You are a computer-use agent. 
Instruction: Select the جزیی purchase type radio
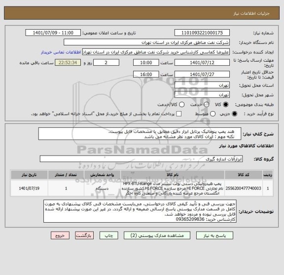pyautogui.click(x=234, y=114)
